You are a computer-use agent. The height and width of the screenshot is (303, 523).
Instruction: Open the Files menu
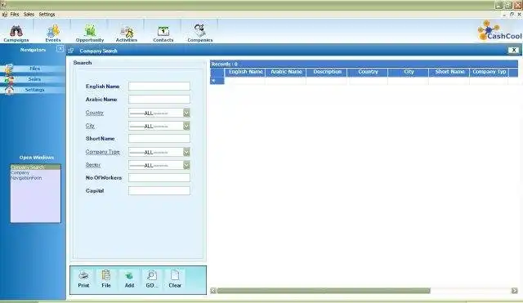coord(15,15)
